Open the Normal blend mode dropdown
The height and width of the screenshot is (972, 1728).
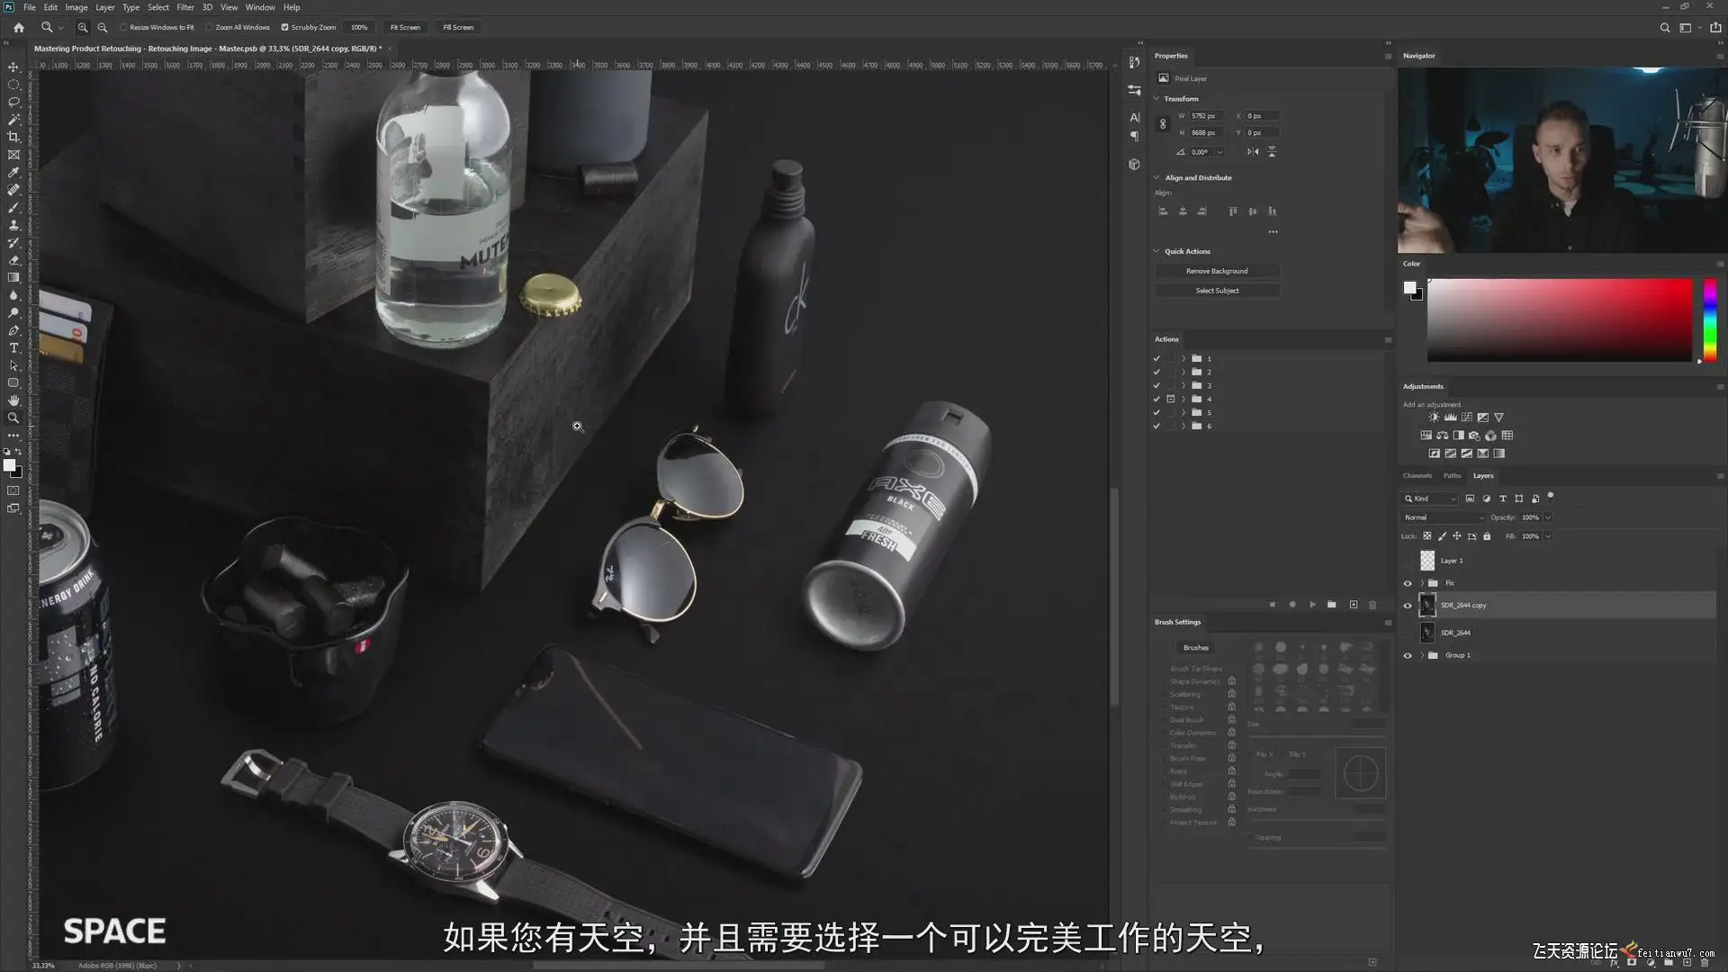(1444, 517)
